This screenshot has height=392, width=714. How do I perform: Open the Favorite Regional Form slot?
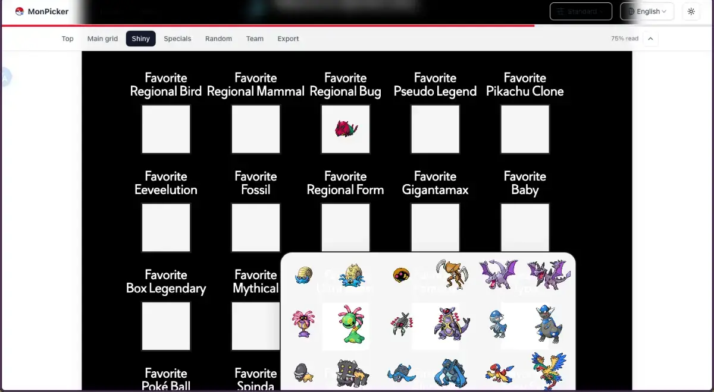tap(346, 228)
